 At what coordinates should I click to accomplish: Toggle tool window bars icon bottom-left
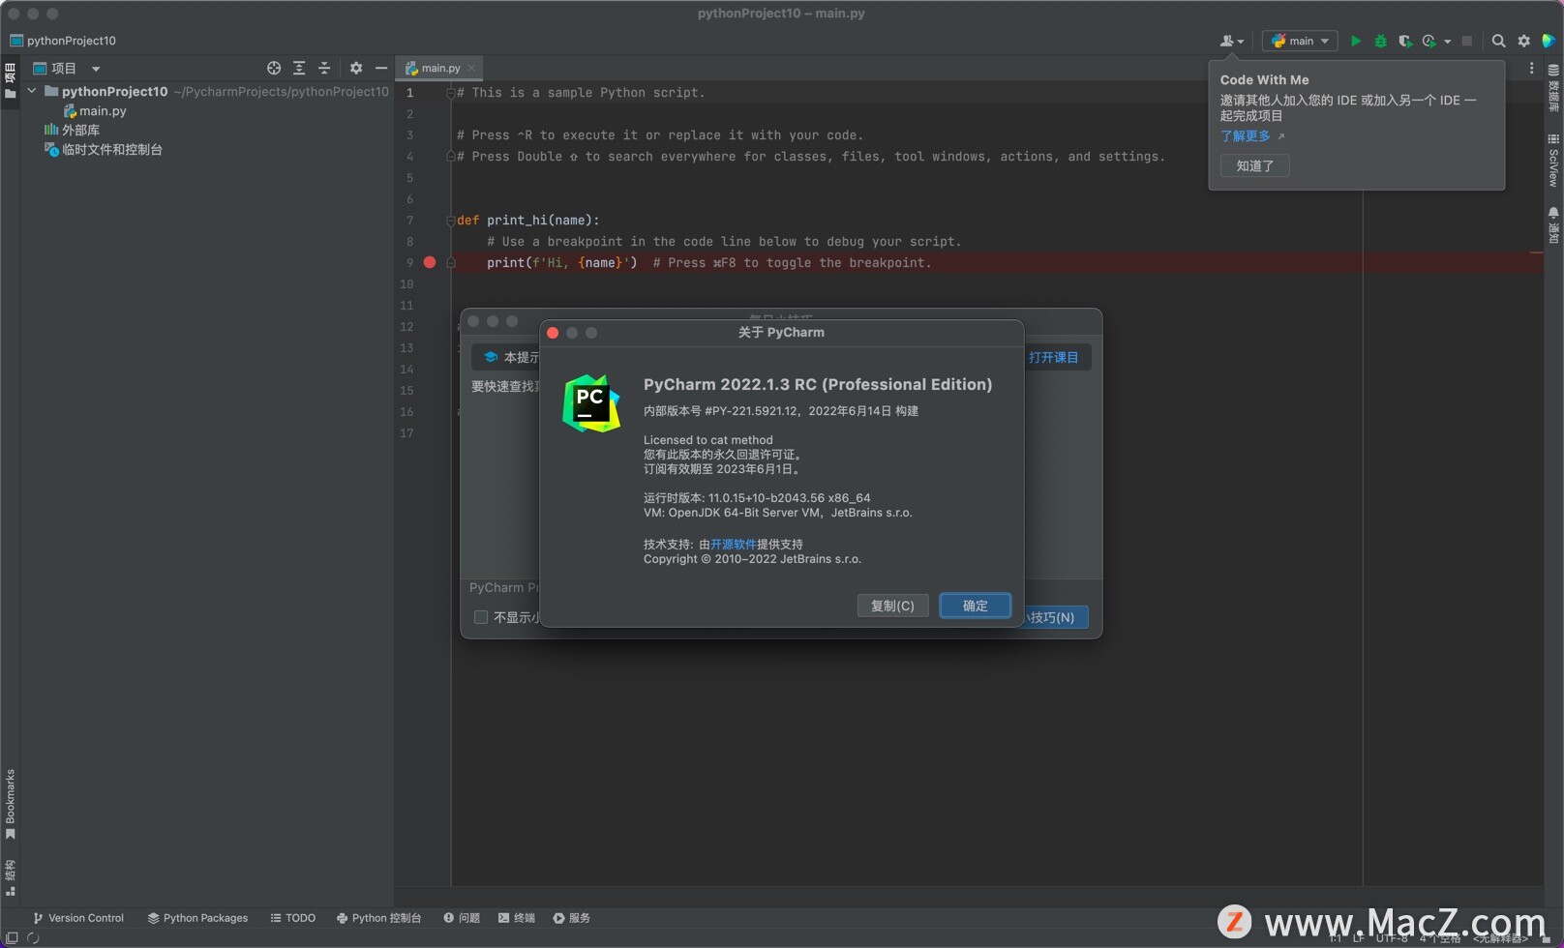click(x=12, y=937)
